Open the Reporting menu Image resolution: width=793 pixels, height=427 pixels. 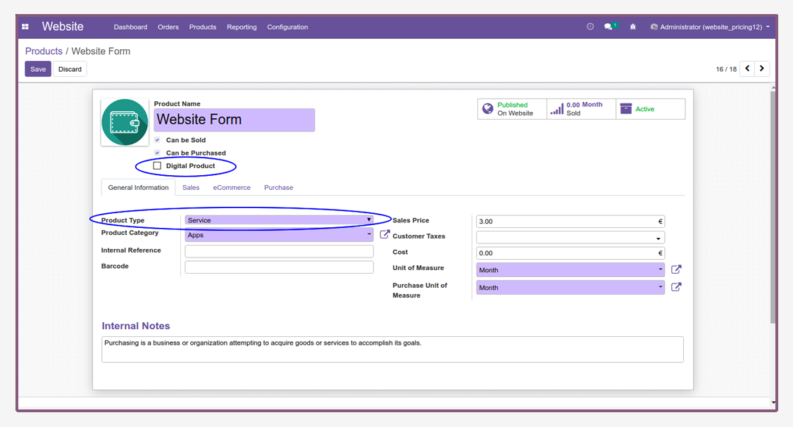(242, 27)
